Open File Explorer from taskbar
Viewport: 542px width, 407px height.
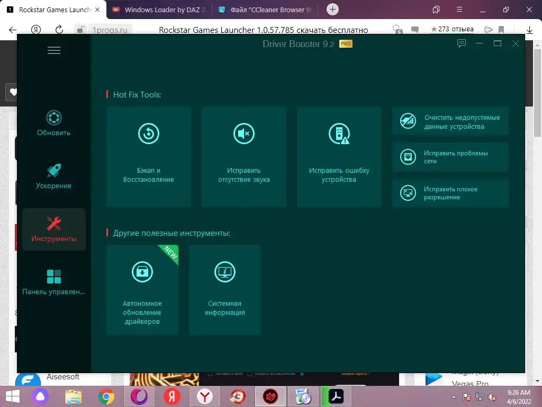[x=73, y=396]
